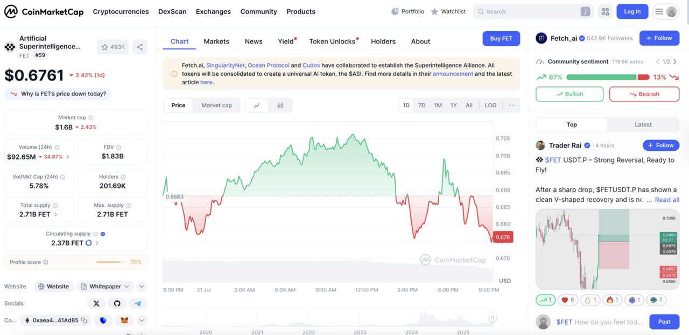Viewport: 689px width, 335px height.
Task: Switch to the candlestick chart view
Action: [x=280, y=106]
